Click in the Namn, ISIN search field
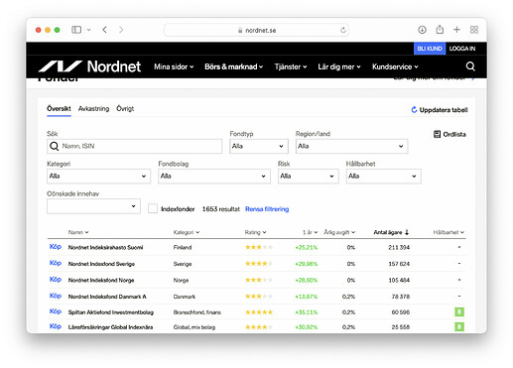The width and height of the screenshot is (513, 368). [x=135, y=146]
